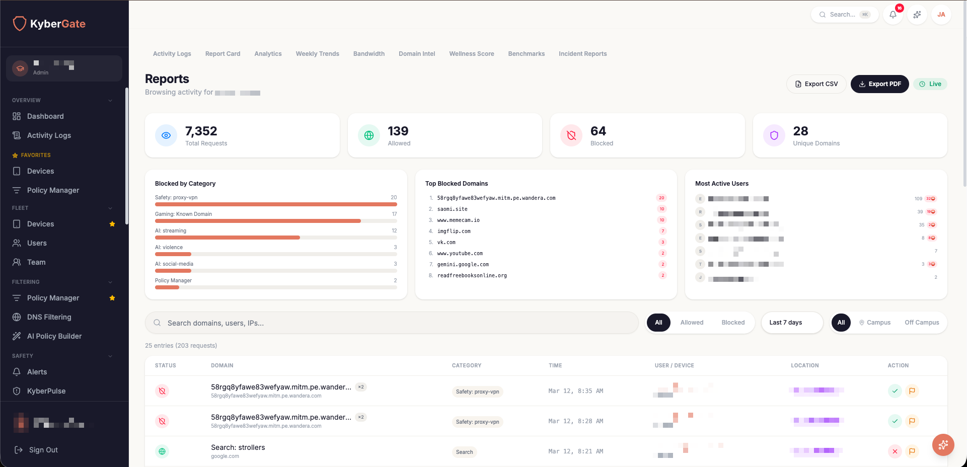Expand x2 grouped entry at 8:35 AM

click(361, 387)
